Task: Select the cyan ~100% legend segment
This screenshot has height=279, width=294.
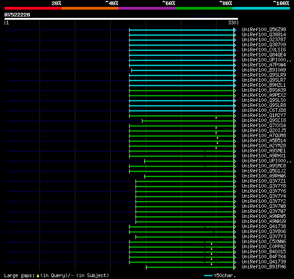Action: tap(260, 8)
